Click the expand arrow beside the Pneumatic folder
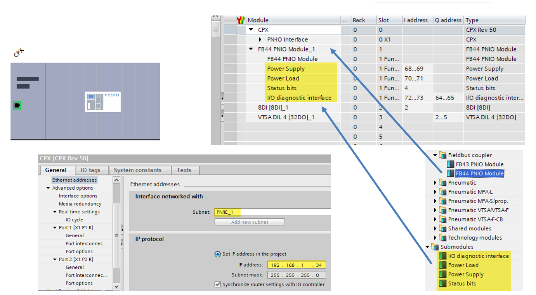 [435, 183]
